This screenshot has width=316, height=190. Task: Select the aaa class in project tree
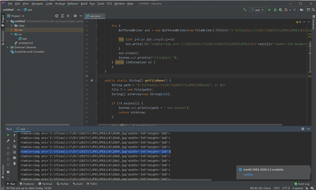pos(22,39)
